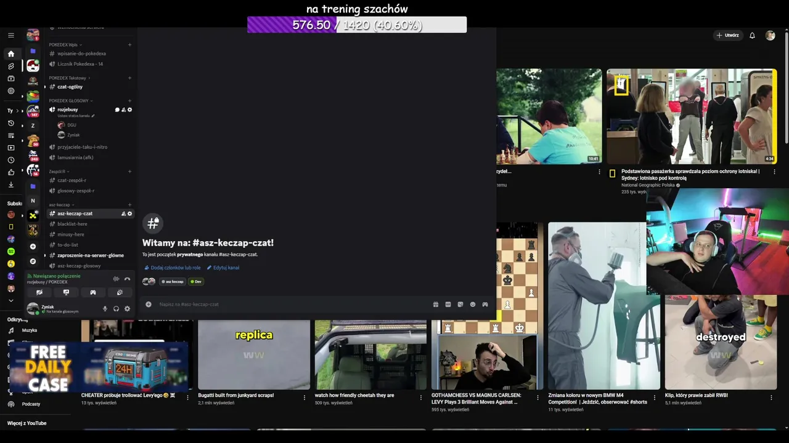The width and height of the screenshot is (789, 443).
Task: Add channel to Zespół R category
Action: (129, 171)
